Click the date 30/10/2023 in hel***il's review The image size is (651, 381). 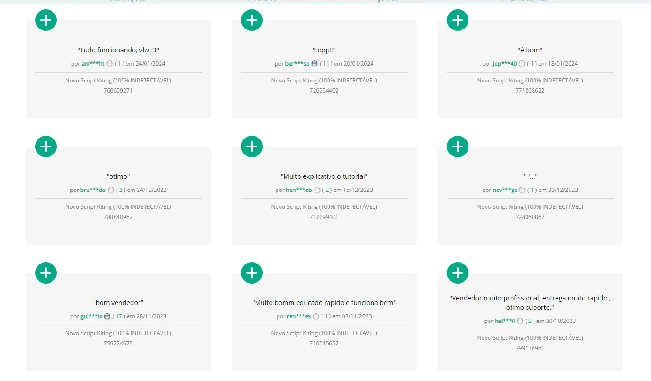tap(561, 321)
